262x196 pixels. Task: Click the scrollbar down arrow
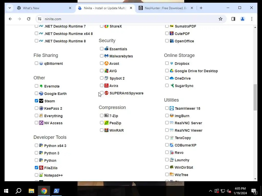click(255, 179)
